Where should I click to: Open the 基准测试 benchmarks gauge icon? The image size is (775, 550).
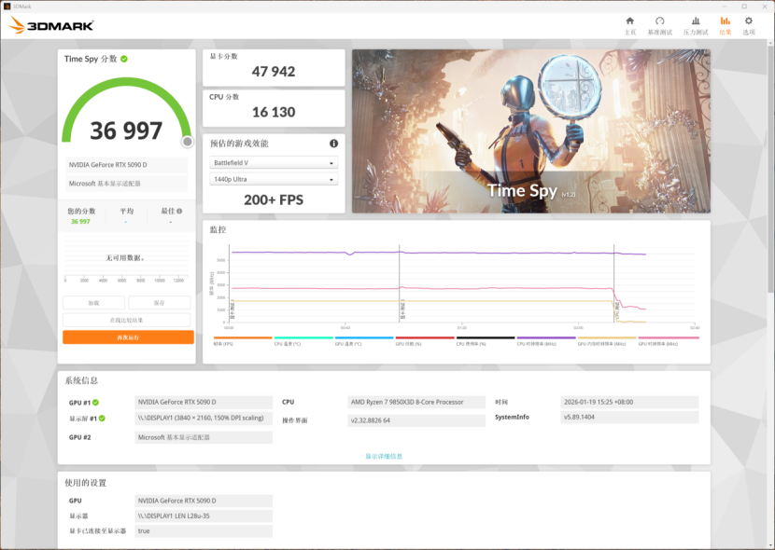659,25
